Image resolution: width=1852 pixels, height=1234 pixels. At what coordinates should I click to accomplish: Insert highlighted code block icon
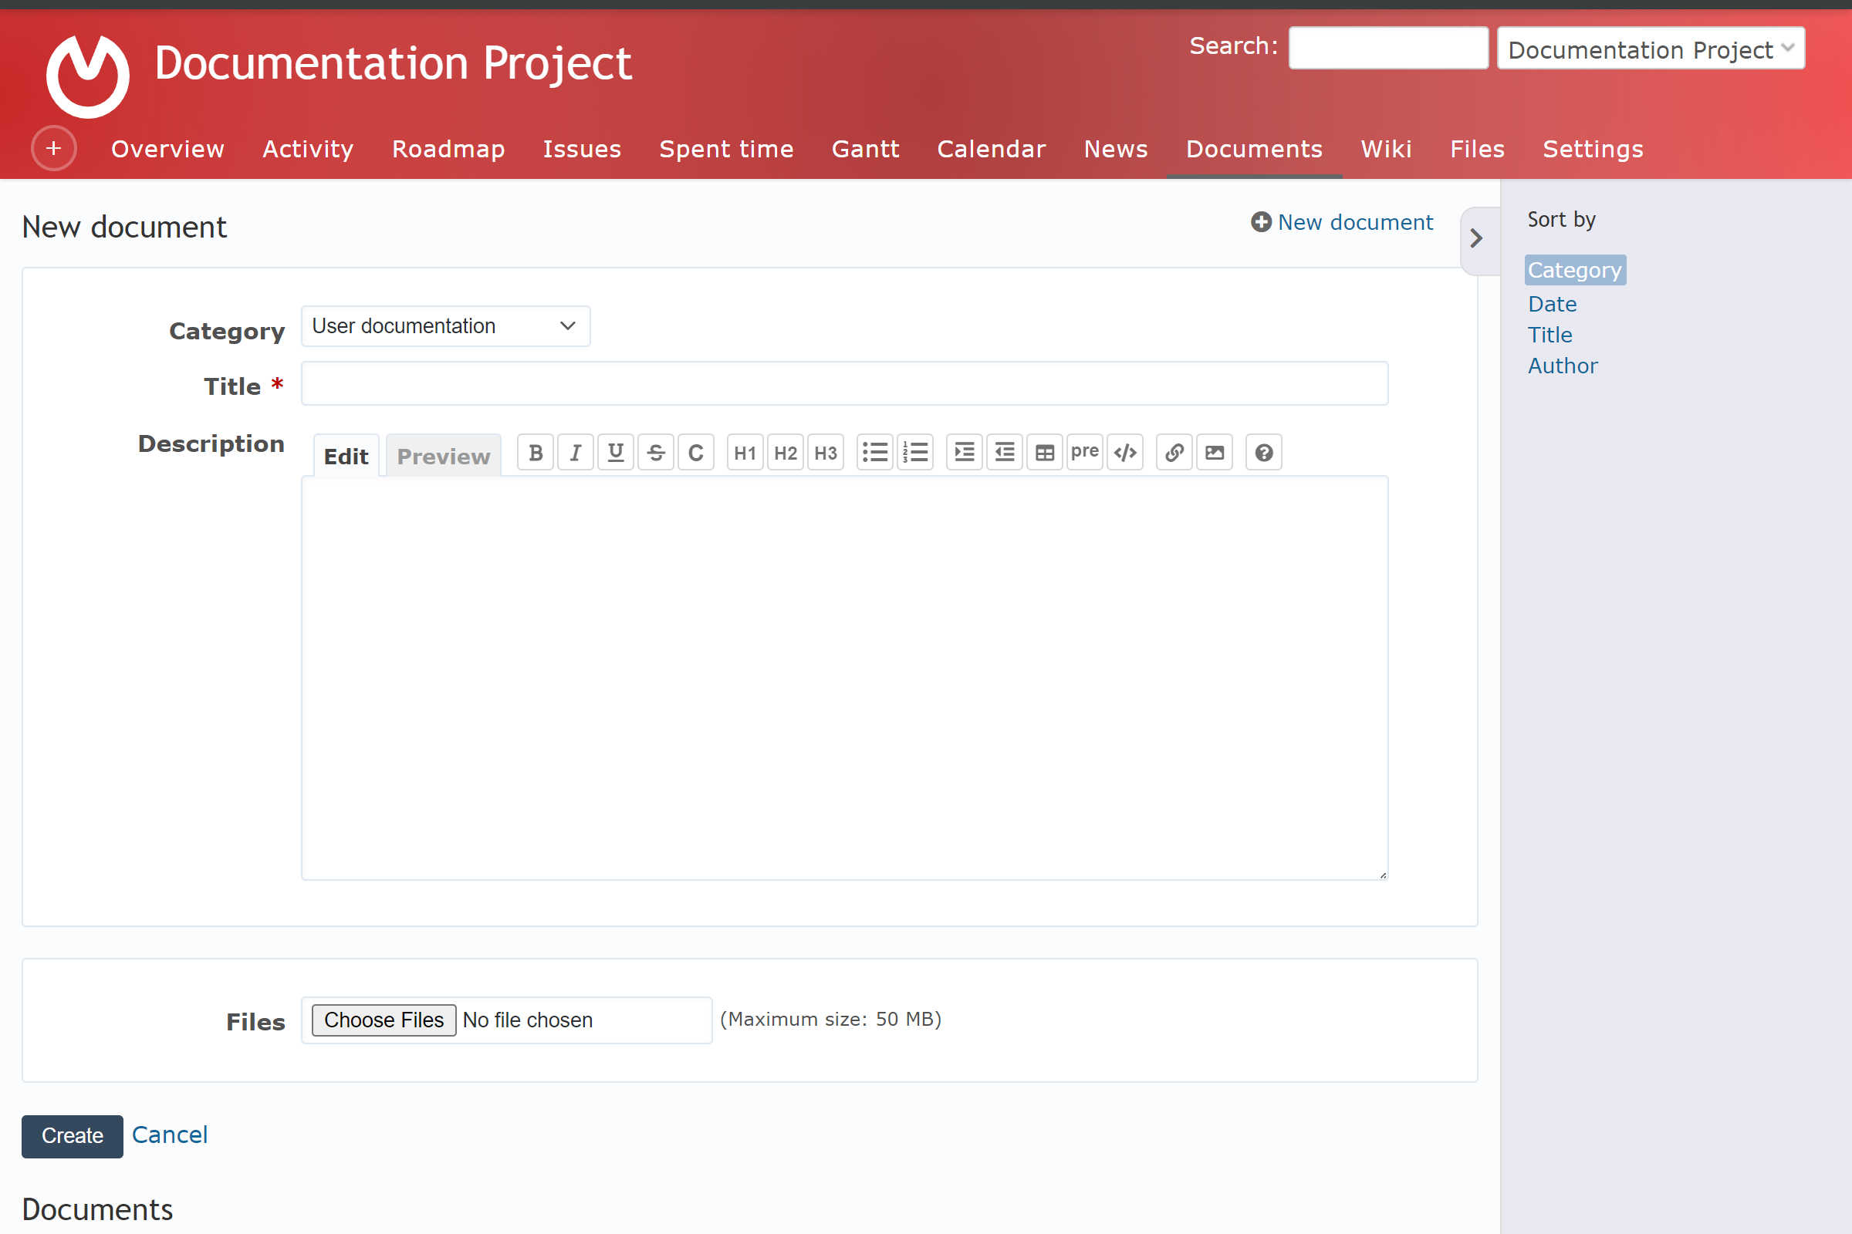coord(1125,453)
